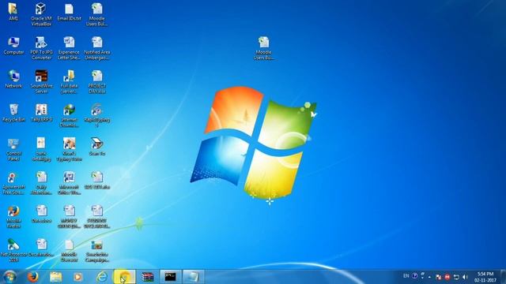
Task: Select the Full data folder shortcut
Action: click(69, 82)
